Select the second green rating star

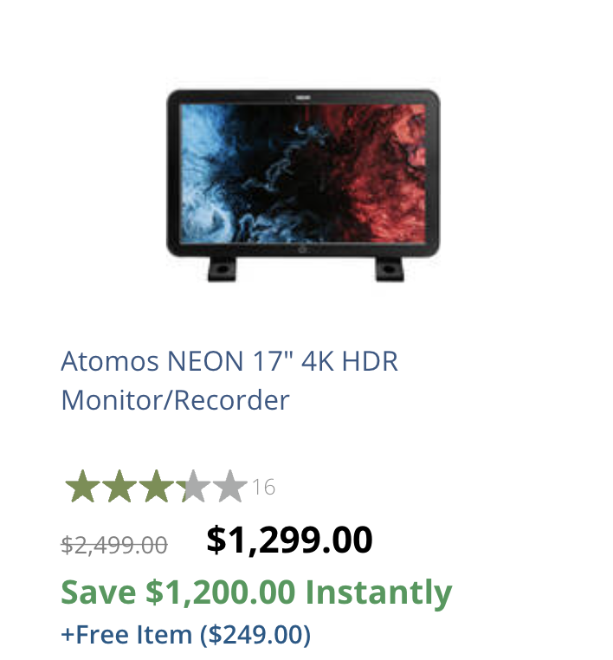[x=119, y=486]
